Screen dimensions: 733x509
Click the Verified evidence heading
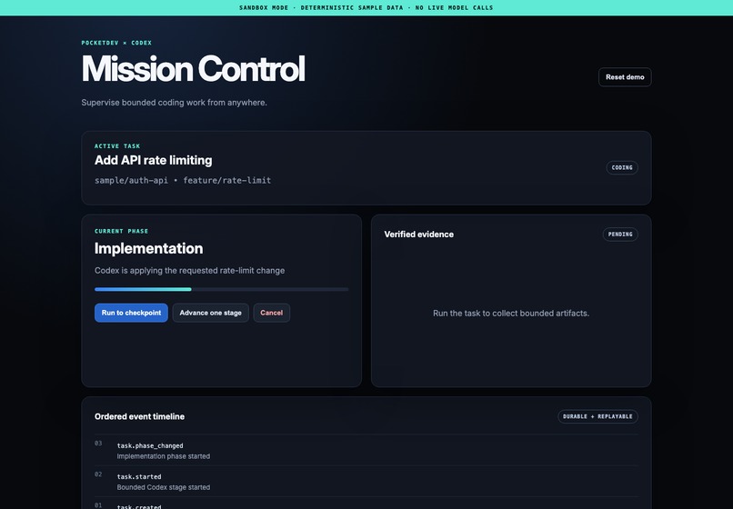pos(419,235)
